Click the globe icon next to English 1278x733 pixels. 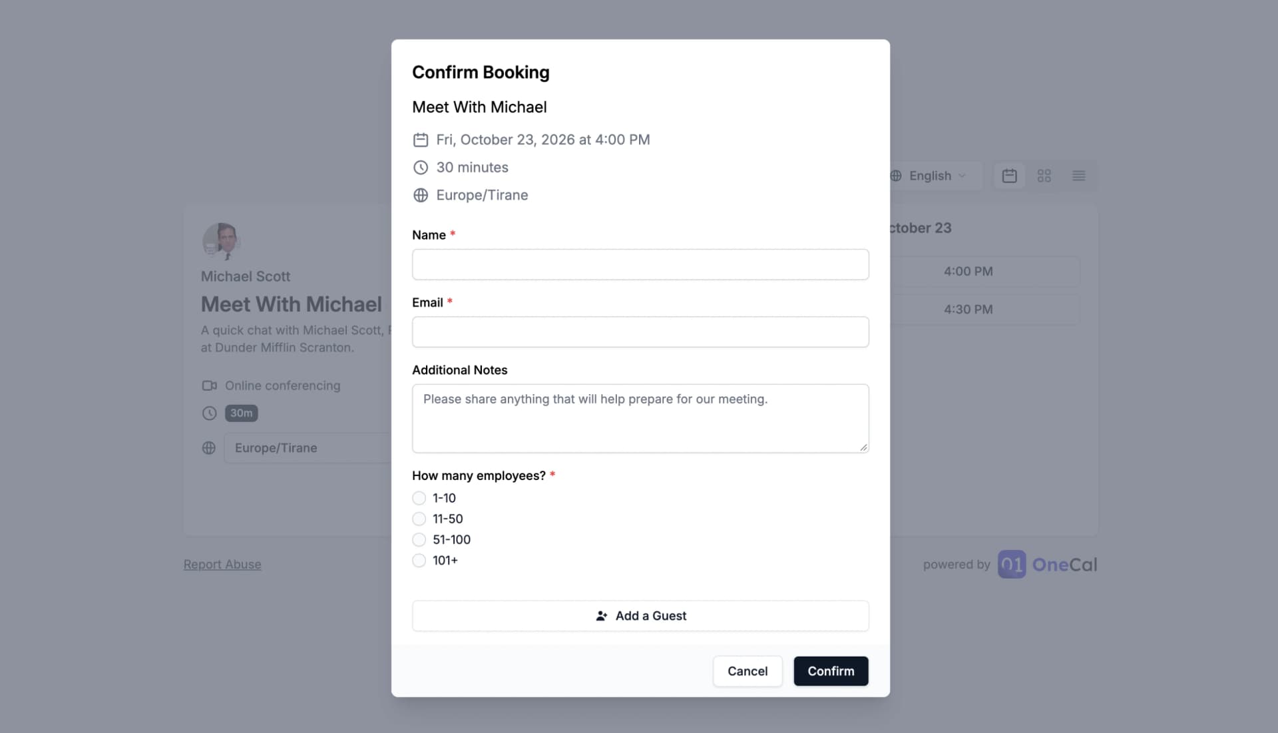(896, 176)
